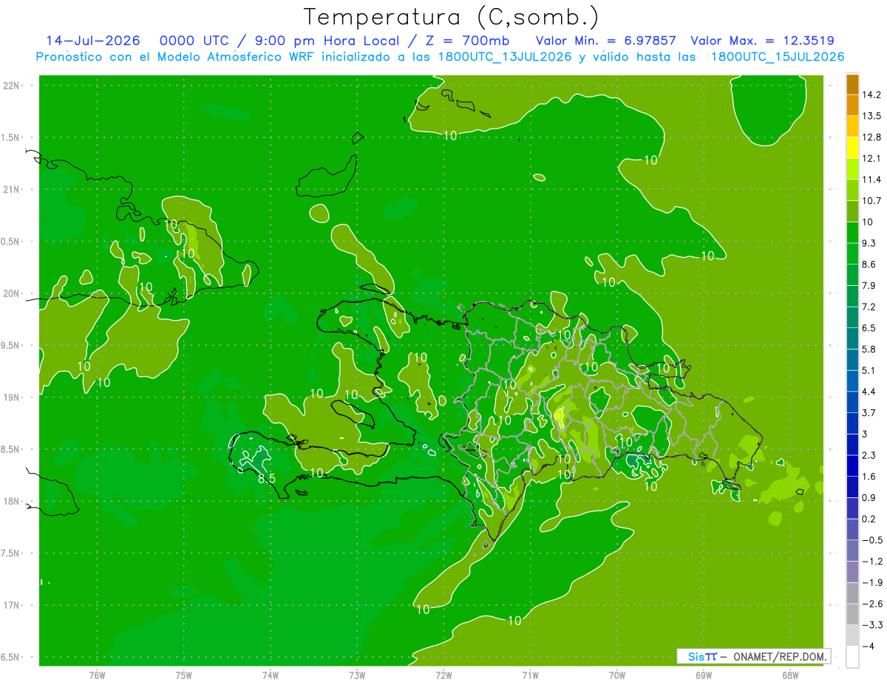Image resolution: width=887 pixels, height=685 pixels.
Task: Click the '11.4' colorbar value
Action: (871, 180)
